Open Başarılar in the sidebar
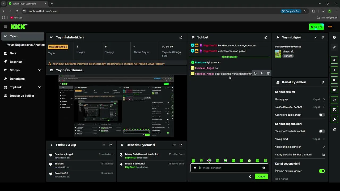The image size is (340, 191). pos(23,62)
